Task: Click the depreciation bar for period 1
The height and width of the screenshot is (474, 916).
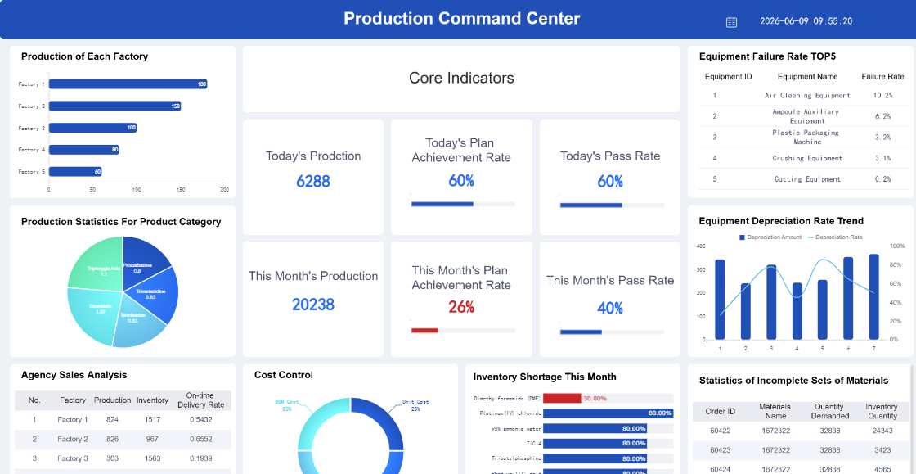Action: (x=720, y=300)
